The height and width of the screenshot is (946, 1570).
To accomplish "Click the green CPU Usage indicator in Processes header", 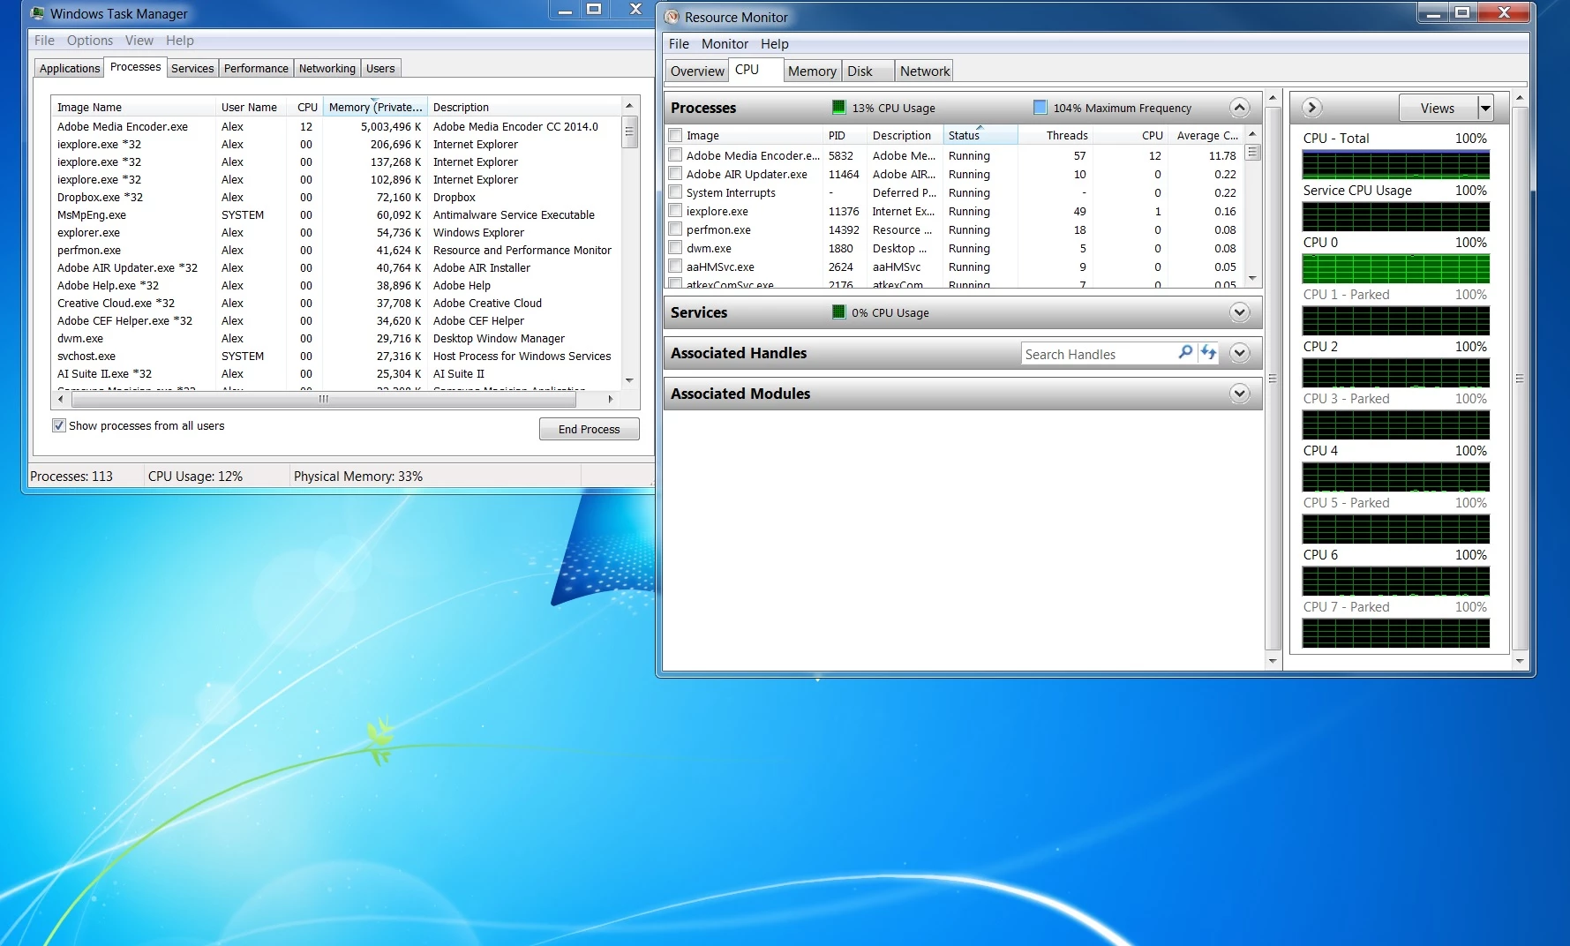I will [838, 107].
